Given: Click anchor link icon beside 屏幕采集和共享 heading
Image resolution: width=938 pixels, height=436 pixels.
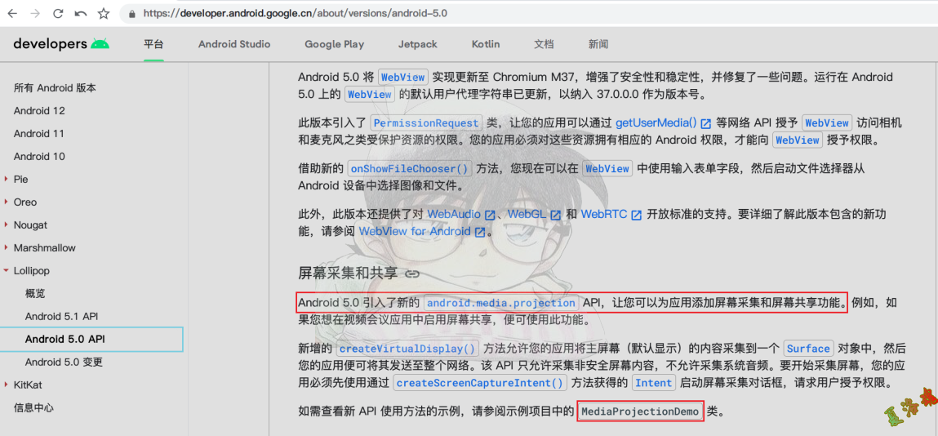Looking at the screenshot, I should coord(412,274).
